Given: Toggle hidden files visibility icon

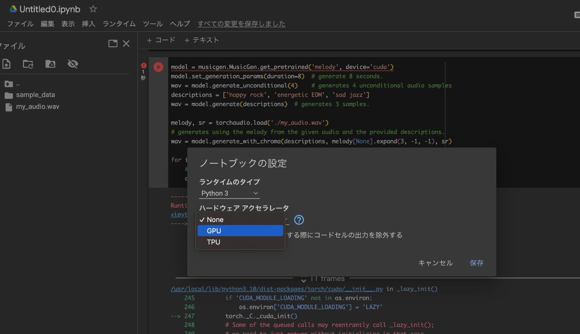Looking at the screenshot, I should tap(72, 64).
